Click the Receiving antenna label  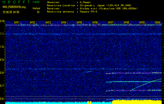coord(60,12)
